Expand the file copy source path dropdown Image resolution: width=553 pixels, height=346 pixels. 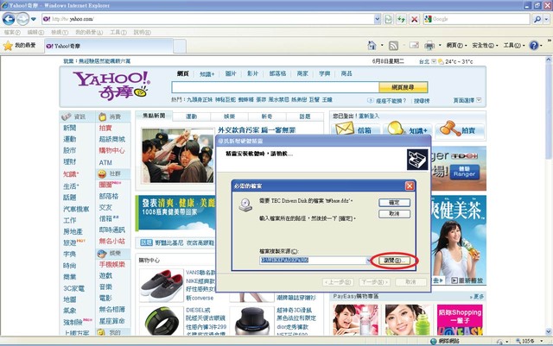coord(369,260)
